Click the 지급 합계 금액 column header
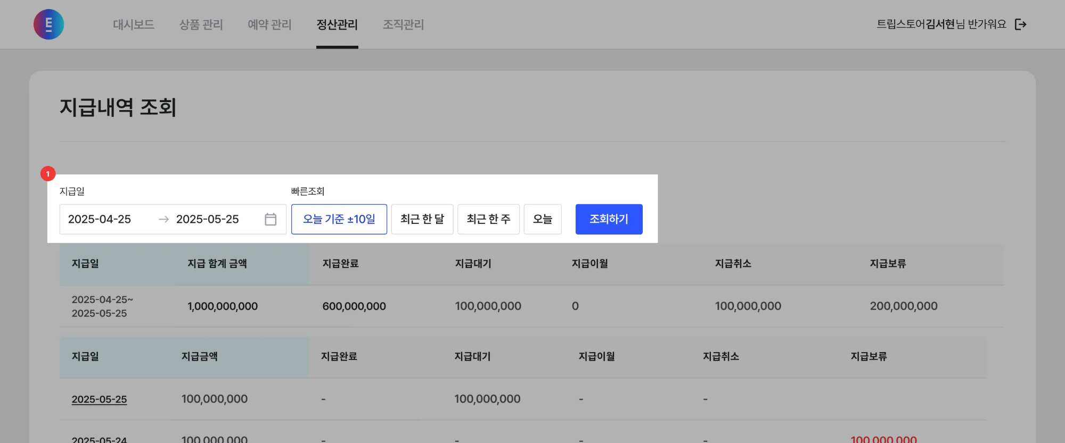 tap(217, 264)
